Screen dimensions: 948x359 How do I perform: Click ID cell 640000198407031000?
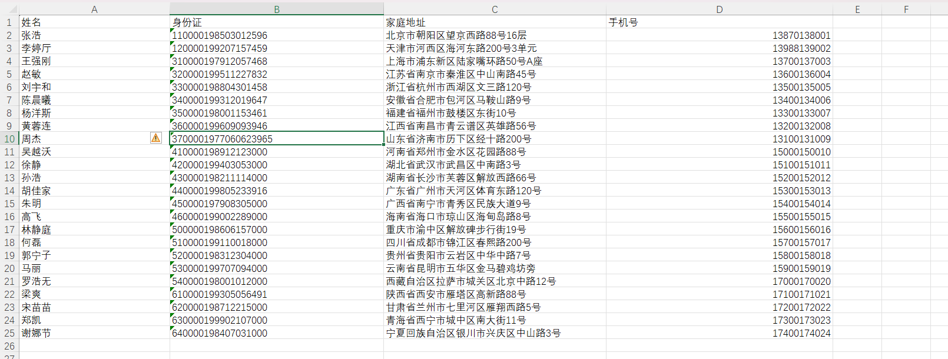pyautogui.click(x=277, y=333)
